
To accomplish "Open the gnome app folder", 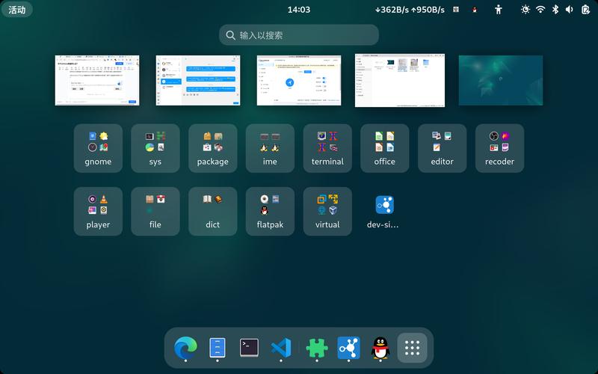I will [98, 148].
